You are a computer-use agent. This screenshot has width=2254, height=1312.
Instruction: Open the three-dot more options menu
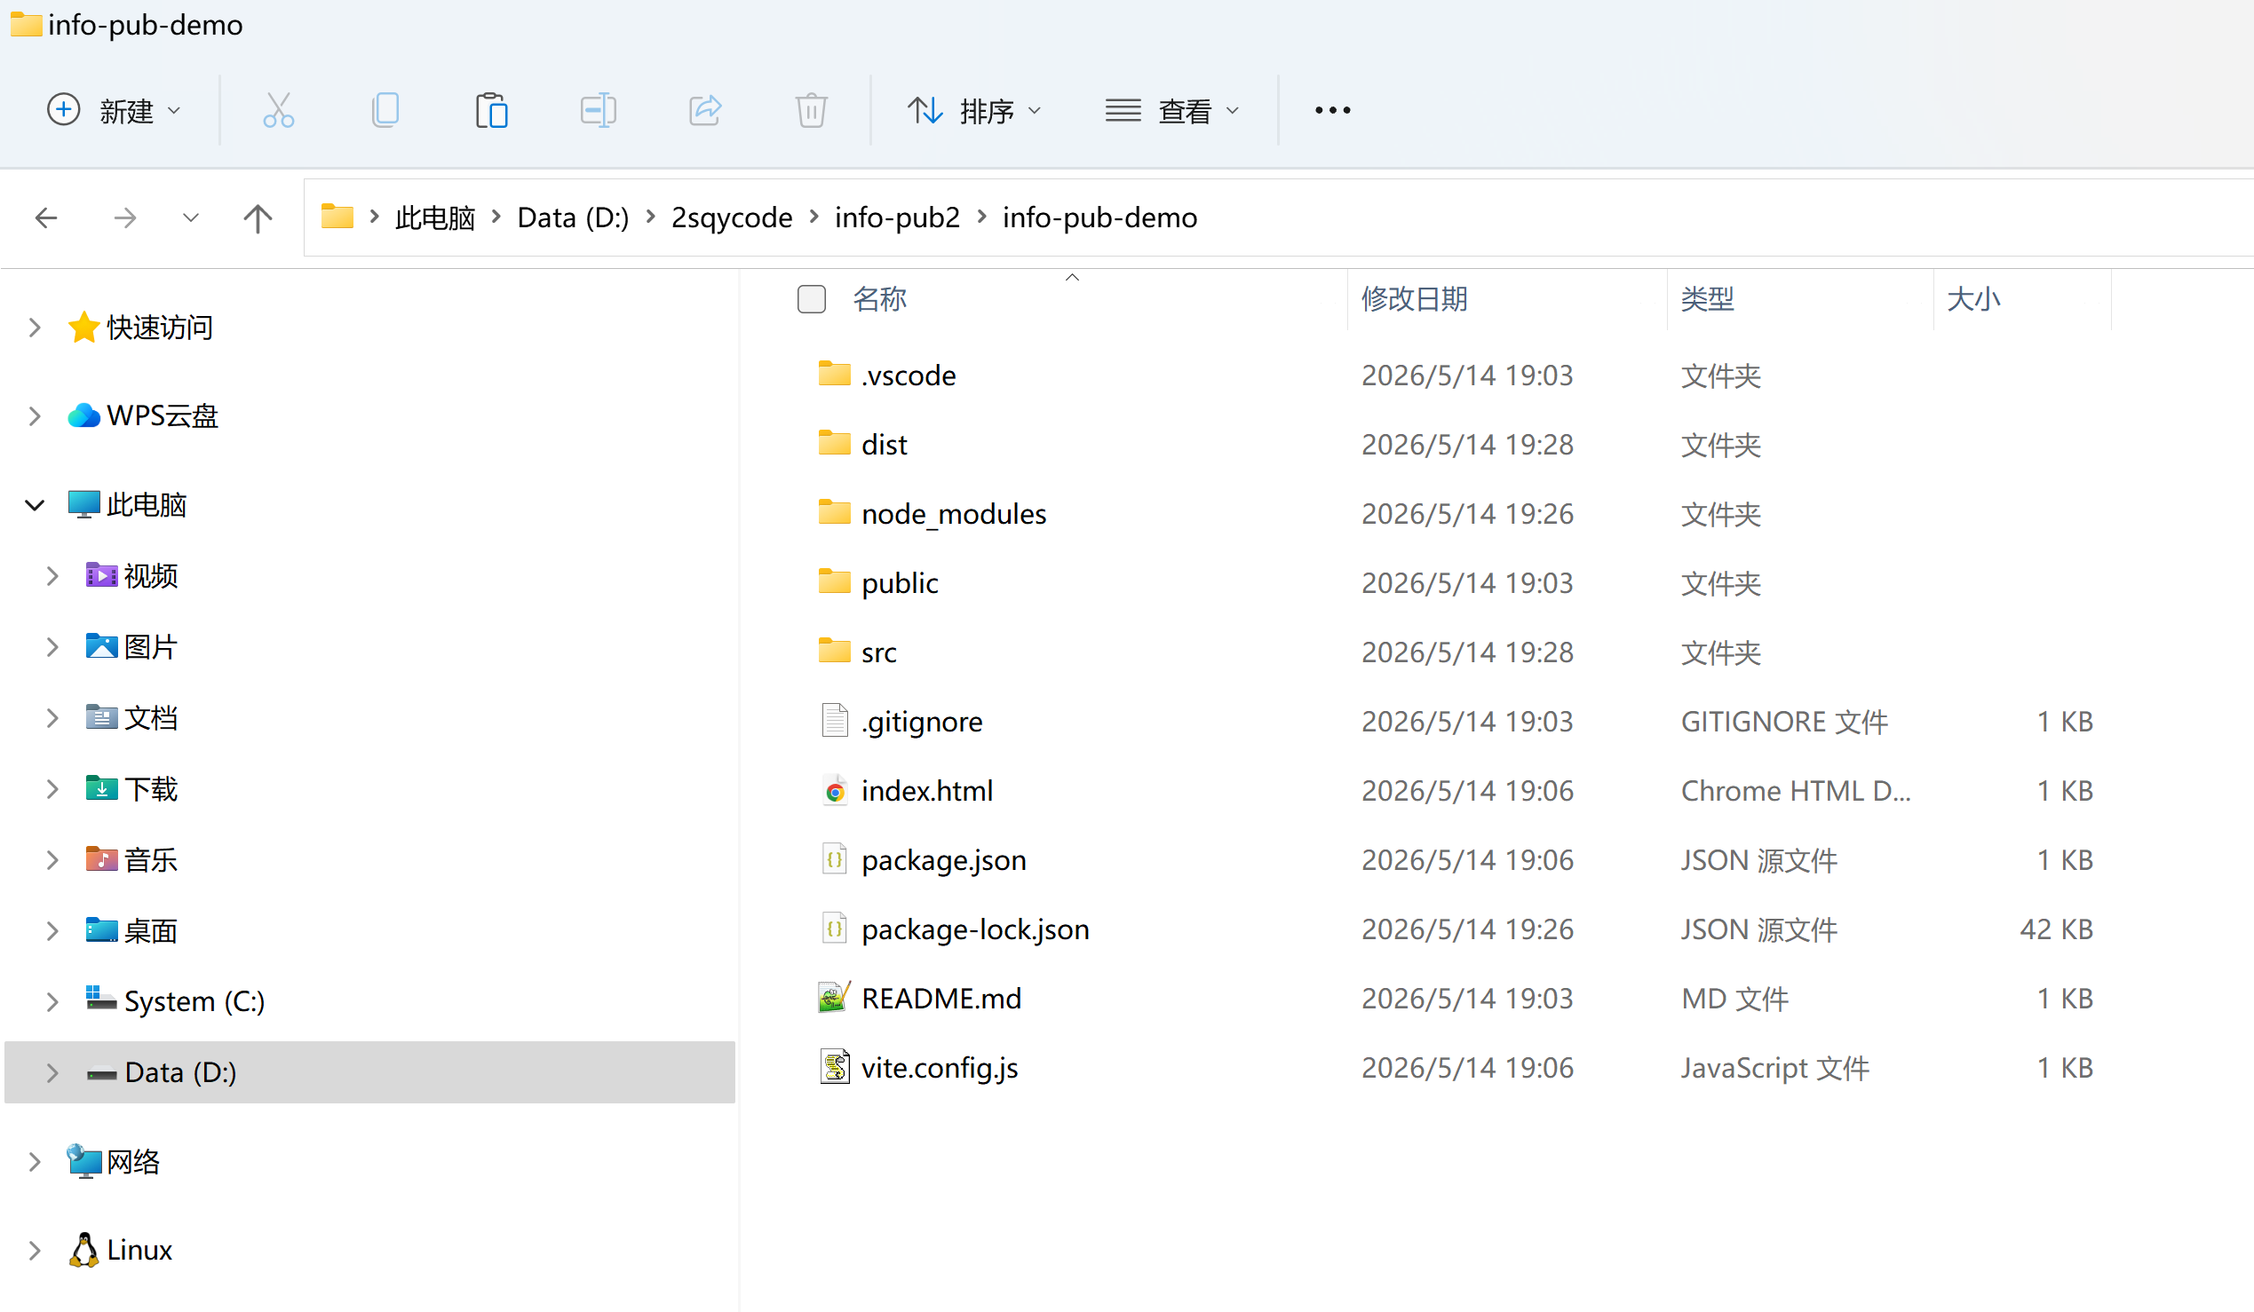click(x=1333, y=111)
